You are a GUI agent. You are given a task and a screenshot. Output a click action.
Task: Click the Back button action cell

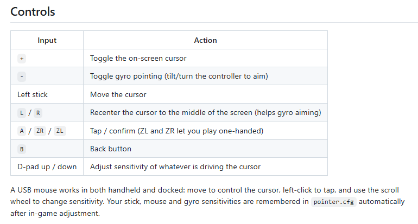click(x=205, y=149)
